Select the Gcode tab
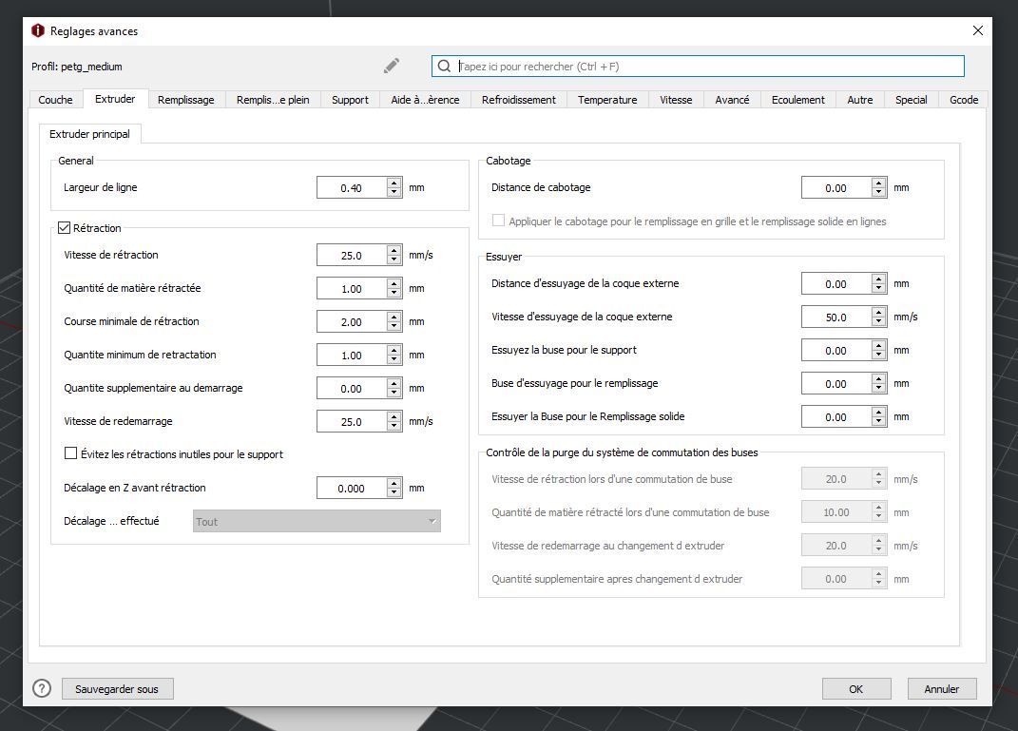The image size is (1018, 731). (963, 100)
